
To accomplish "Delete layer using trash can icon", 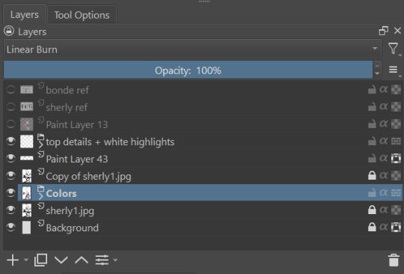I will tap(394, 260).
